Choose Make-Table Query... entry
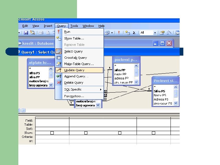 [x=79, y=64]
